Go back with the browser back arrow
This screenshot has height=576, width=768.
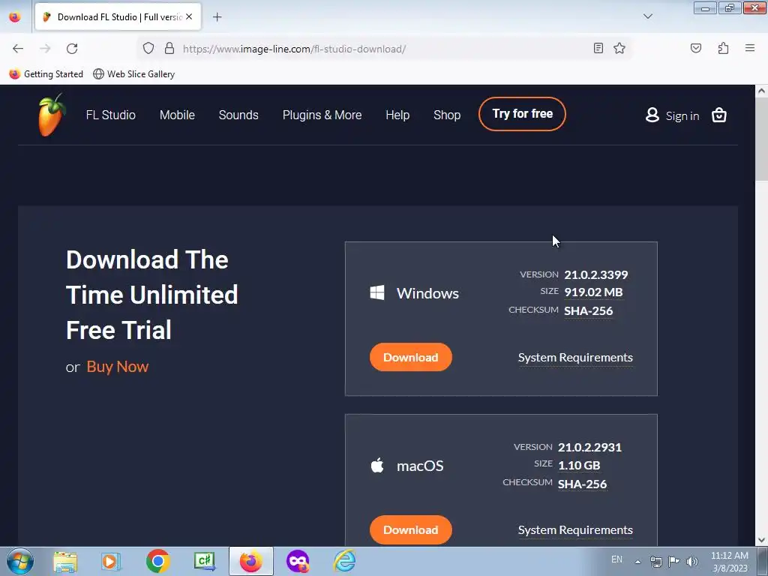click(x=18, y=49)
